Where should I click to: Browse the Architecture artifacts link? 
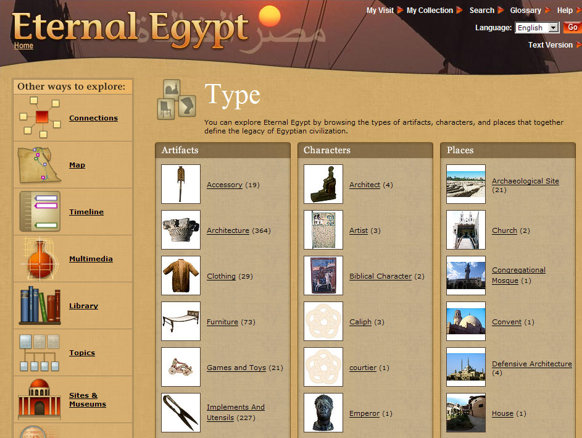[x=228, y=230]
